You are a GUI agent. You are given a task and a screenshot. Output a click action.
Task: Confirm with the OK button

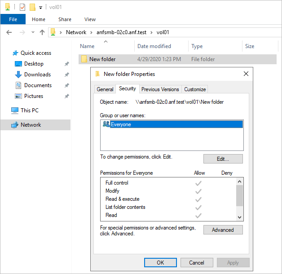tap(160, 263)
